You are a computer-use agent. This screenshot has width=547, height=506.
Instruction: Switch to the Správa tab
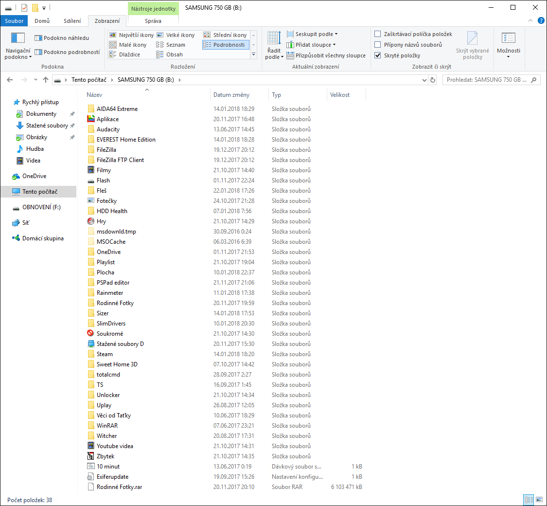coord(153,21)
